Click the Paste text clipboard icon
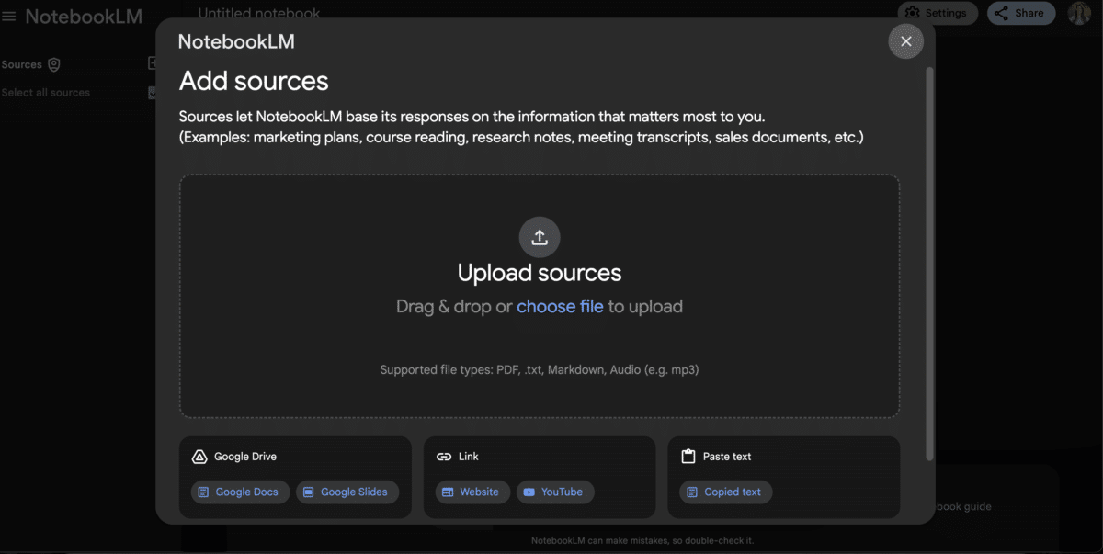Viewport: 1103px width, 554px height. pyautogui.click(x=688, y=457)
